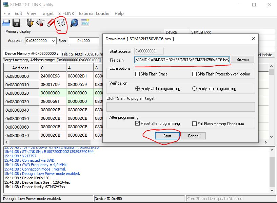The height and width of the screenshot is (203, 277).
Task: Close the Download dialog
Action: click(x=253, y=39)
